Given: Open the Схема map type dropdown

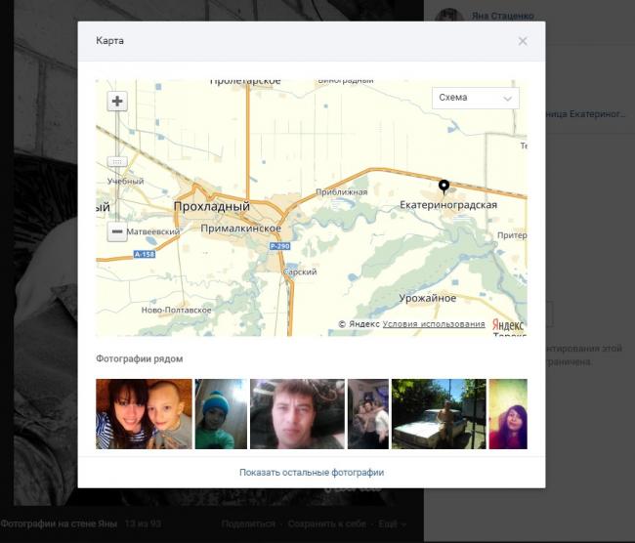Looking at the screenshot, I should pyautogui.click(x=476, y=98).
